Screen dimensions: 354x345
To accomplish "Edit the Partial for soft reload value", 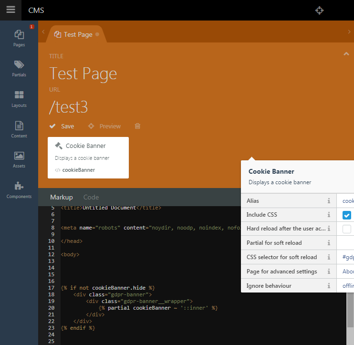I will tap(345, 243).
